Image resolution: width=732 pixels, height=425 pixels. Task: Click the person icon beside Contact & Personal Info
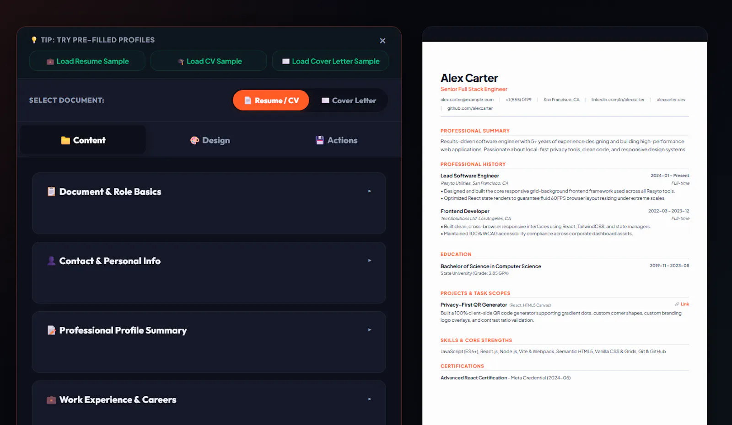pos(51,260)
